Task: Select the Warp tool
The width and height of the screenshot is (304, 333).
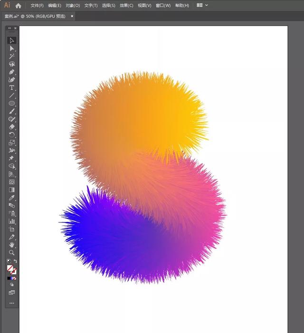Action: [x=12, y=151]
